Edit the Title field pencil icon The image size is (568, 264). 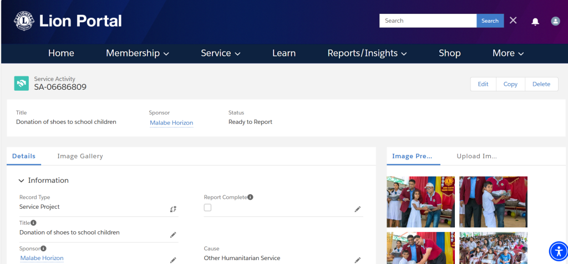click(x=173, y=235)
